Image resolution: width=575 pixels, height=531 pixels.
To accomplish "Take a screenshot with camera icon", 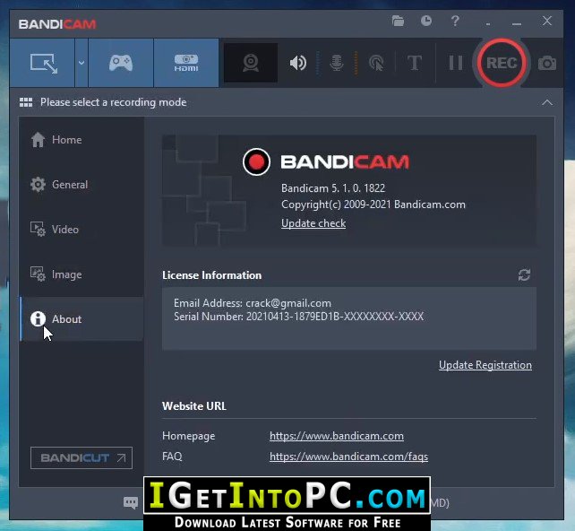I will (546, 63).
